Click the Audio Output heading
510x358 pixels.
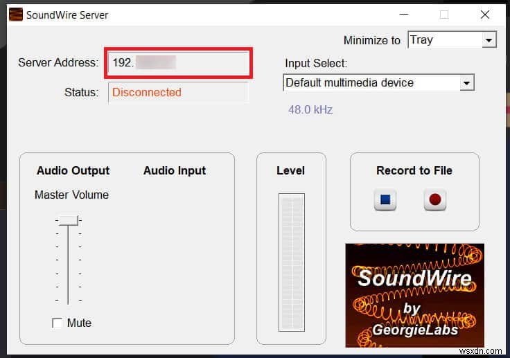click(x=73, y=170)
